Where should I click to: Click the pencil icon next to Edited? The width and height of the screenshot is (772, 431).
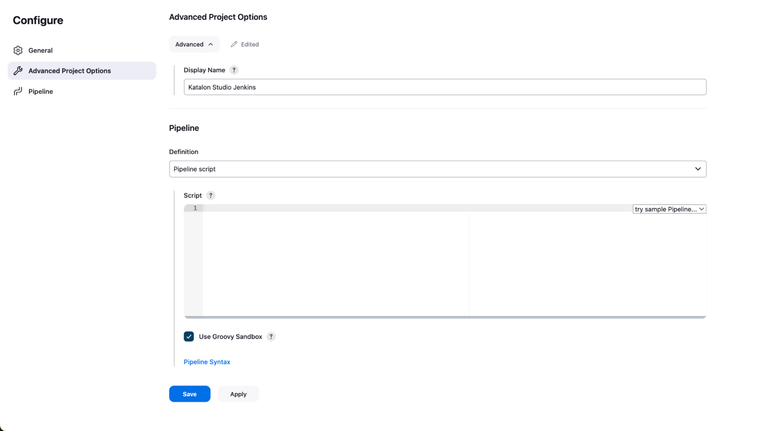tap(234, 44)
